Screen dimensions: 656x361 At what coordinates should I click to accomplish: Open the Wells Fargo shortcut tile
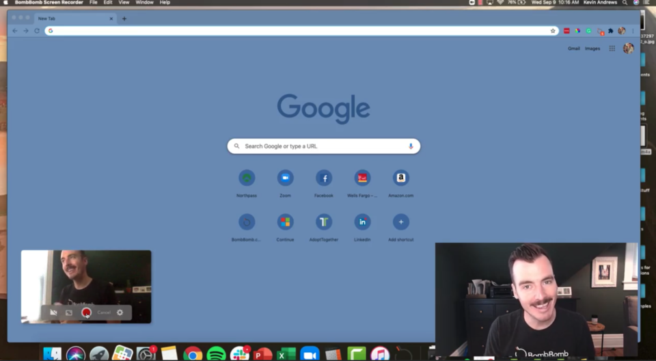[362, 178]
